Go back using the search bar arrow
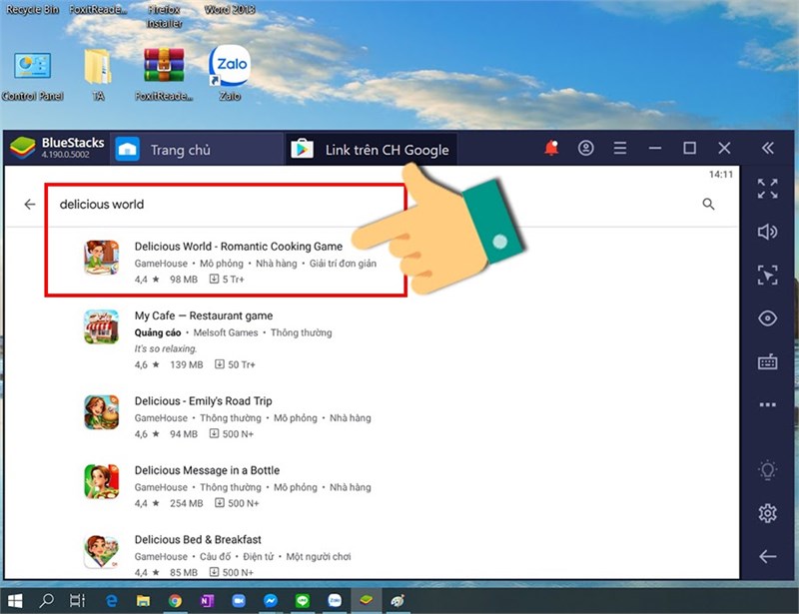Viewport: 799px width, 614px height. [x=30, y=205]
